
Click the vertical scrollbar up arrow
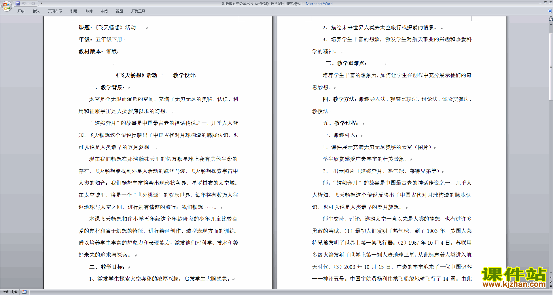[551, 24]
